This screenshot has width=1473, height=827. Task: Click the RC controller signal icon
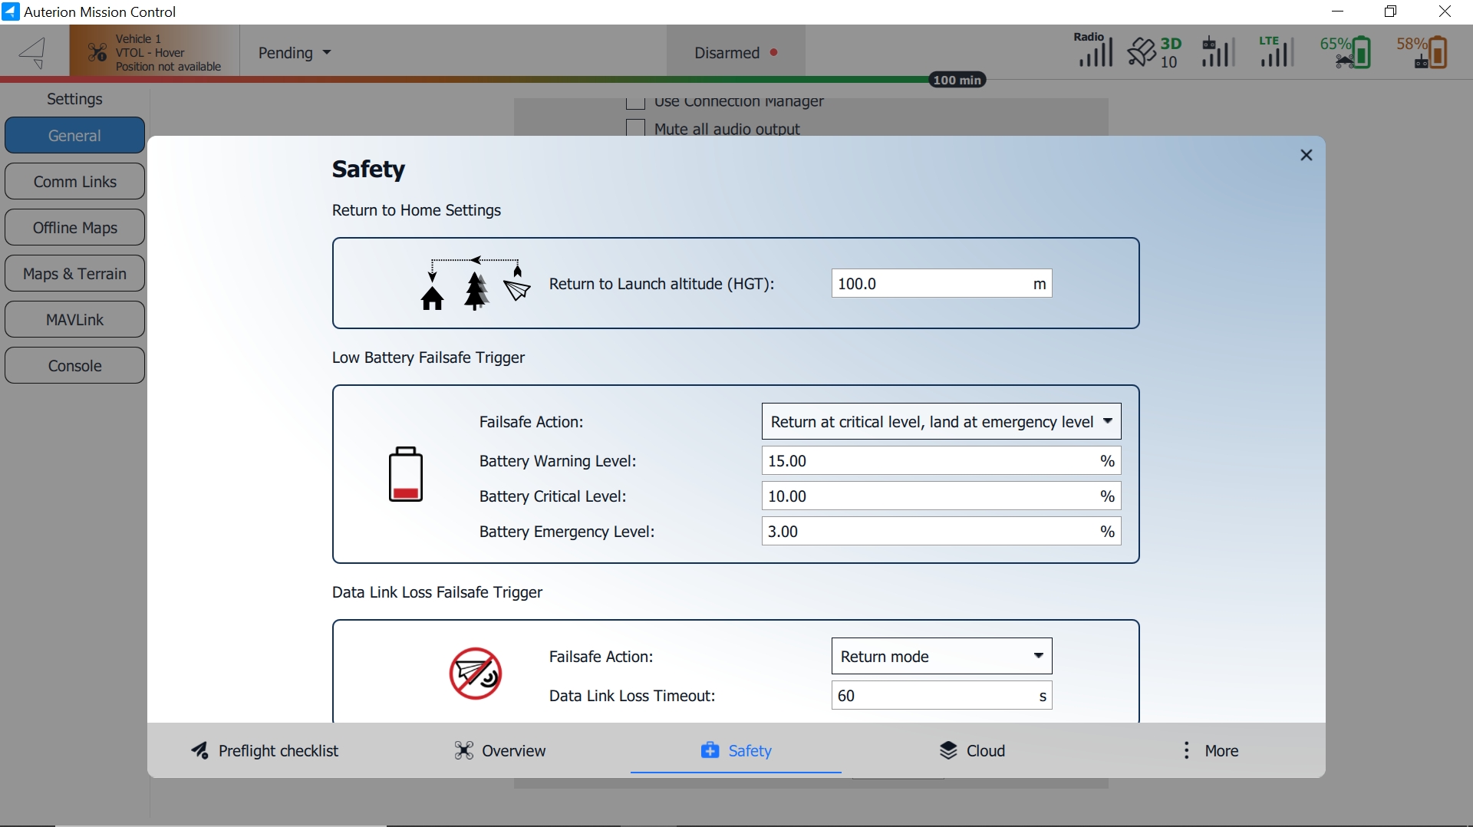1218,52
